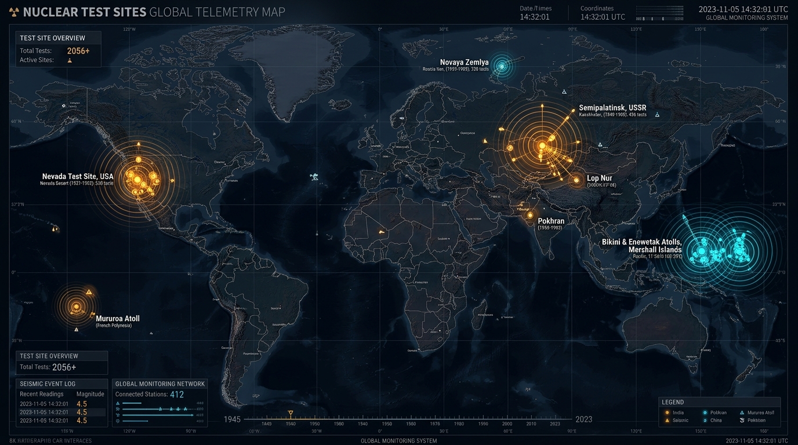Click the signal meter graphic in header

(x=659, y=13)
